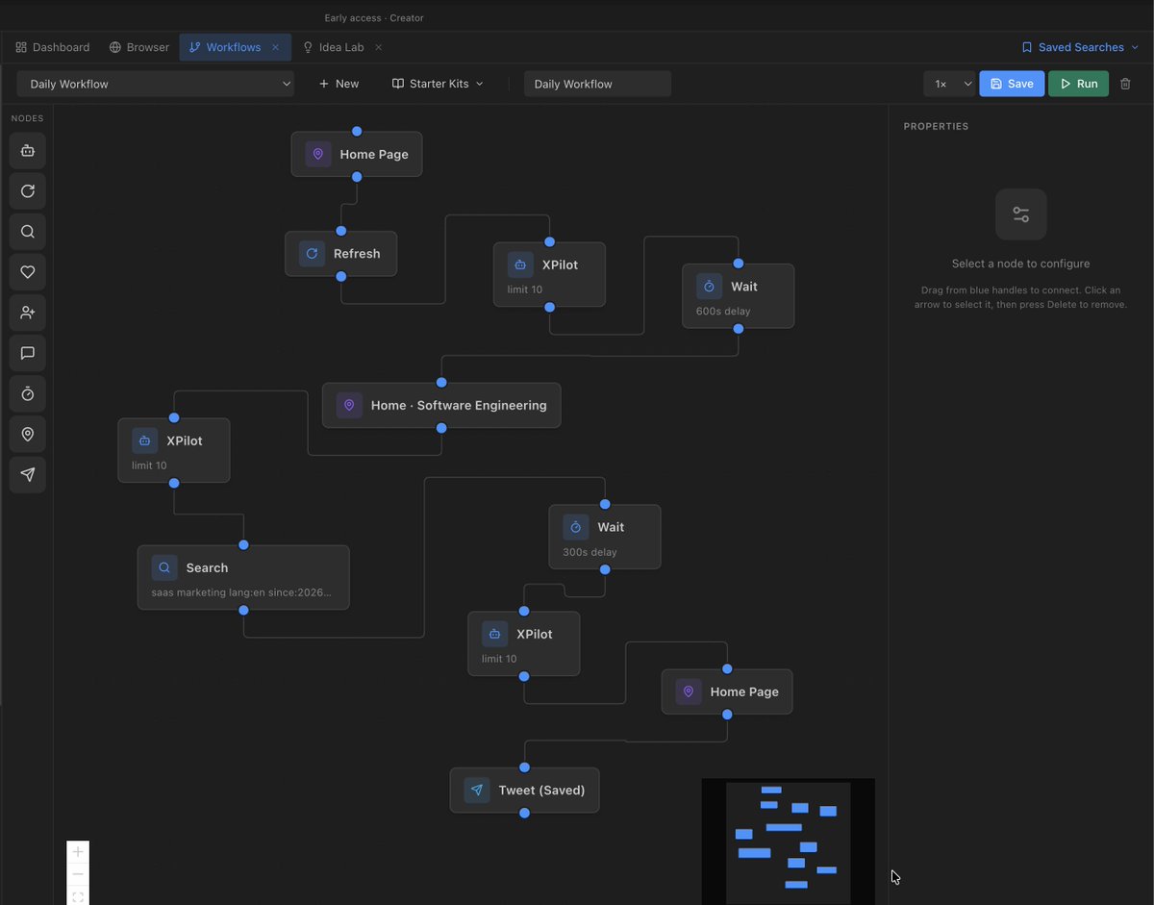
Task: Click the refresh icon on Refresh node
Action: coord(312,254)
